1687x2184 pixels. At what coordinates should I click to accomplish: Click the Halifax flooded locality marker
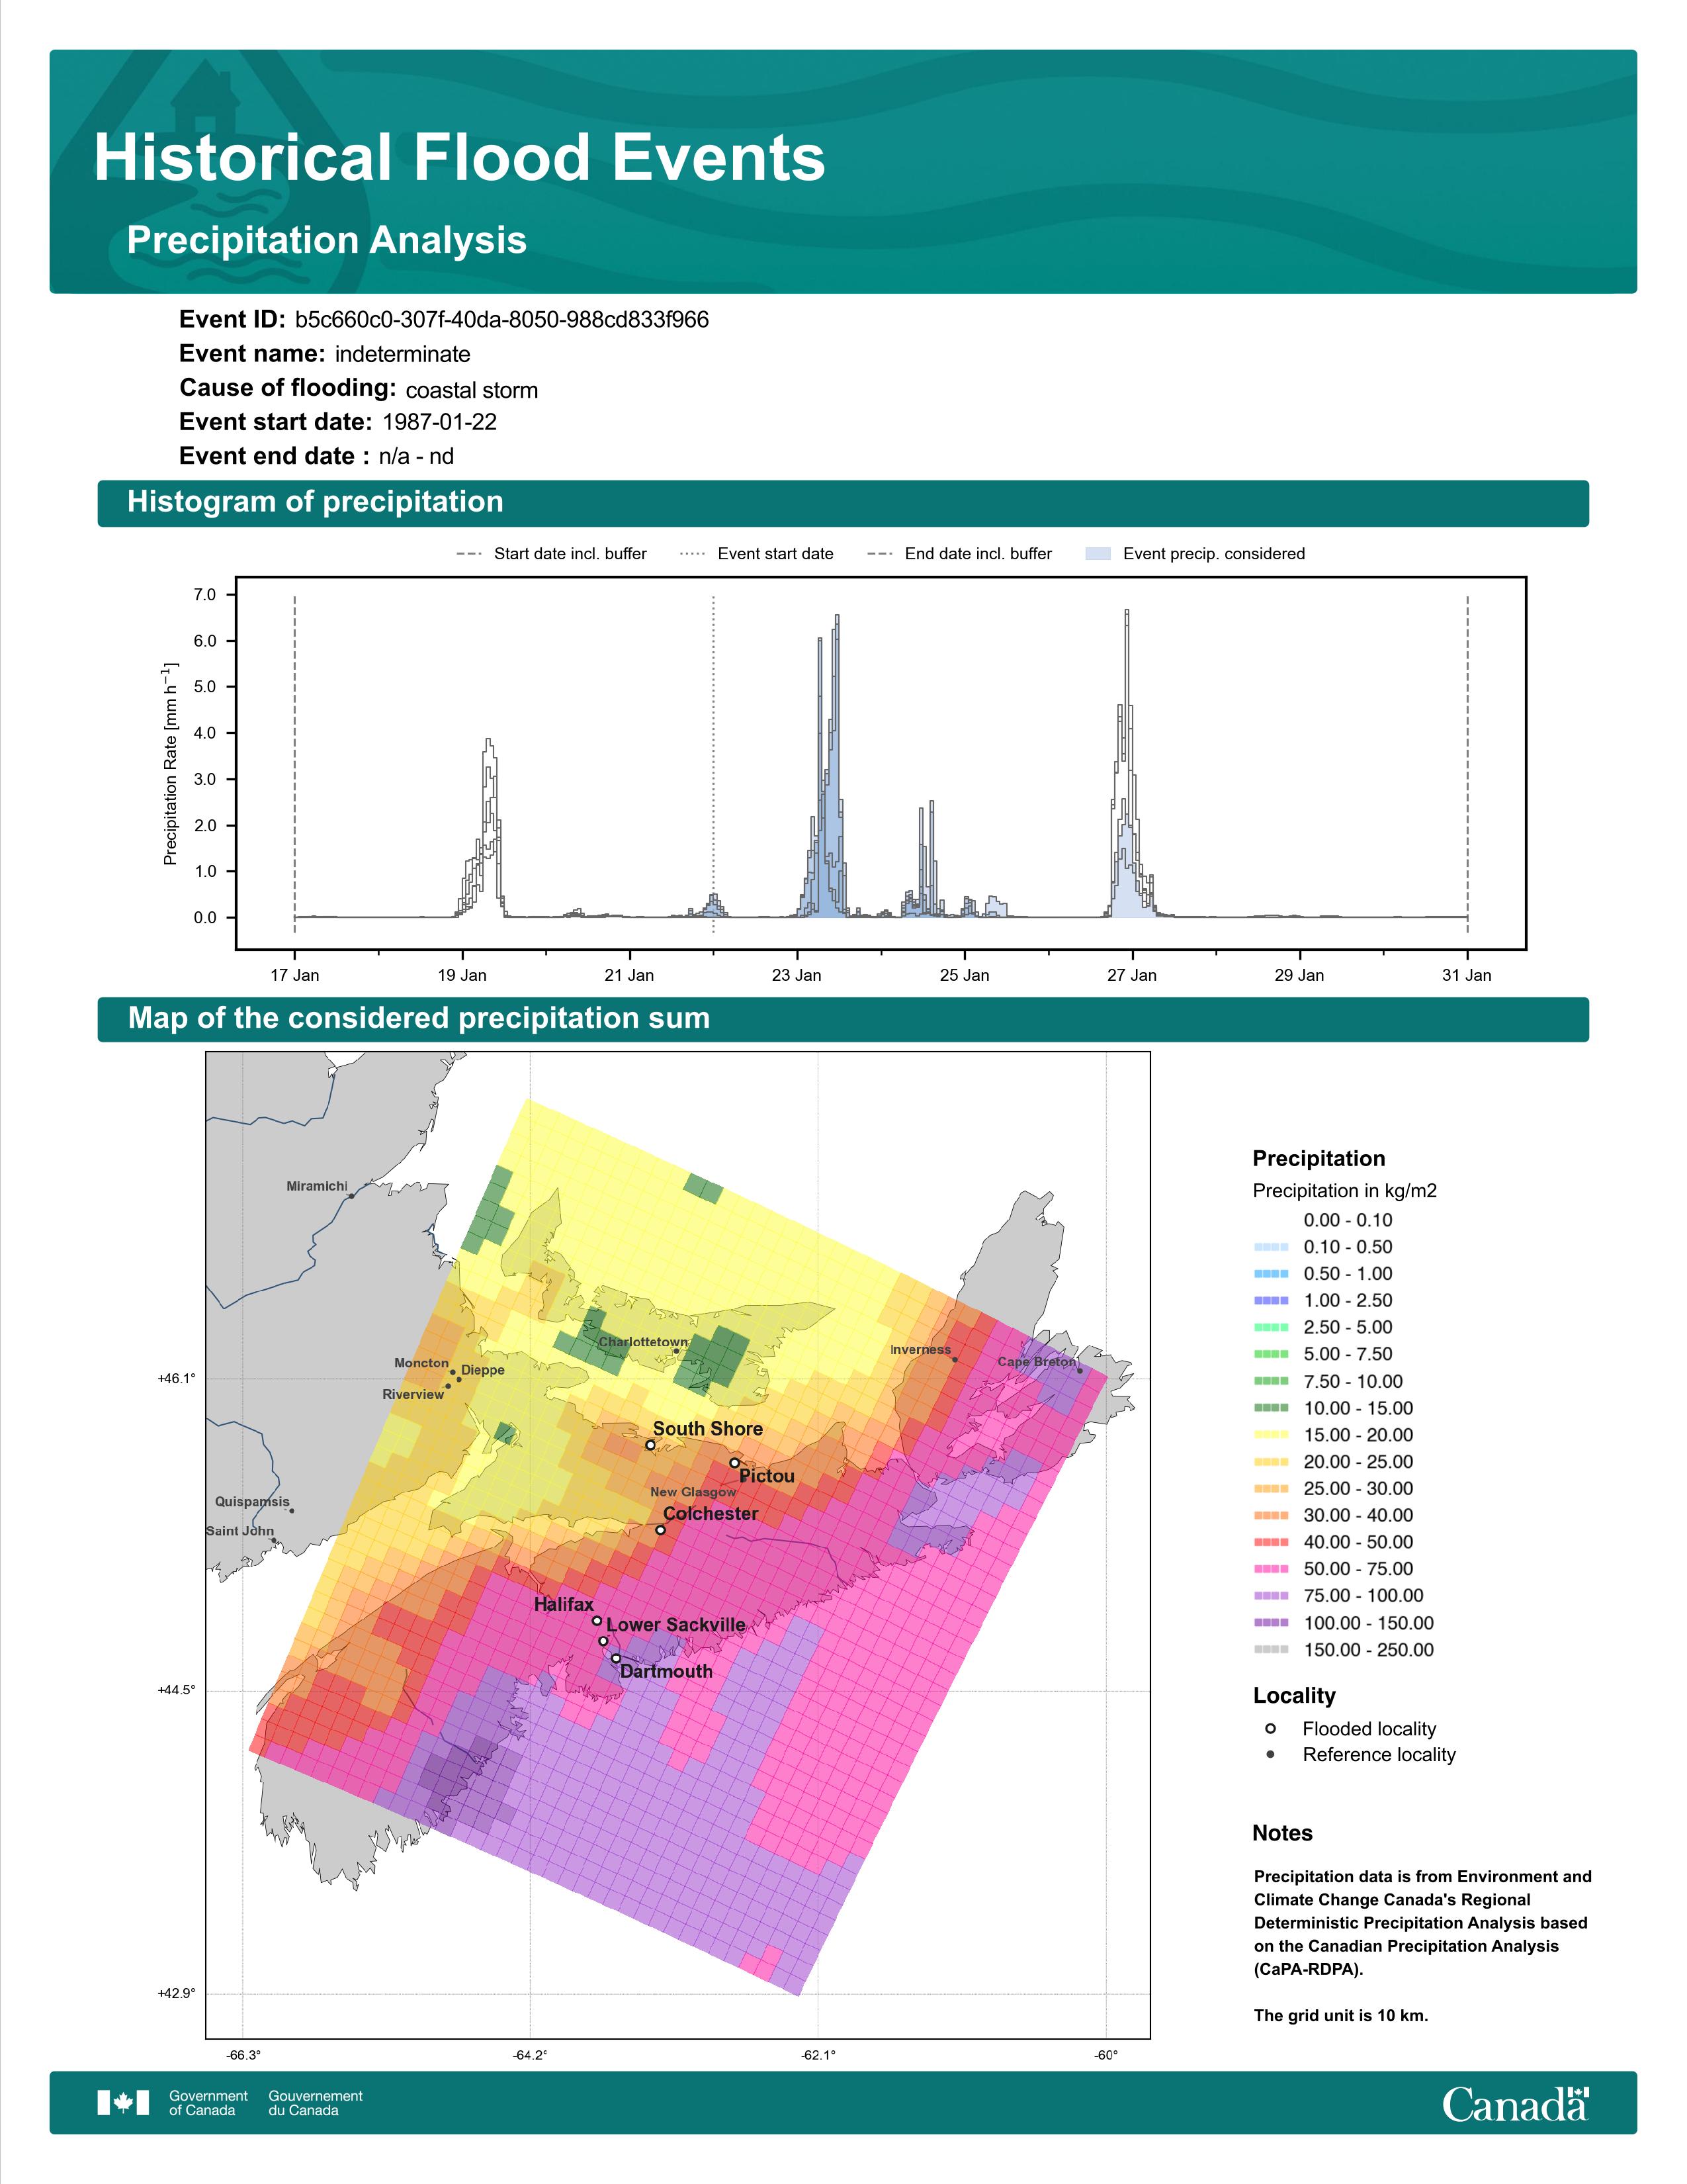tap(597, 1621)
